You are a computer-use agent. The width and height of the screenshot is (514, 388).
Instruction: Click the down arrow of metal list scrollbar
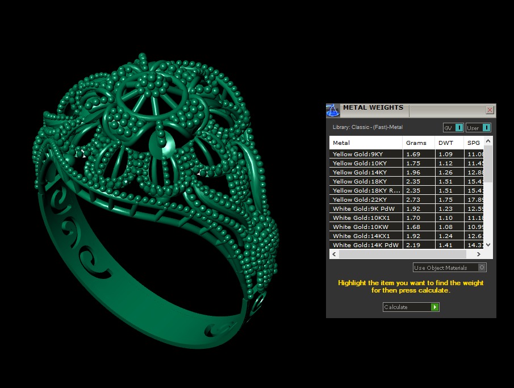[488, 245]
